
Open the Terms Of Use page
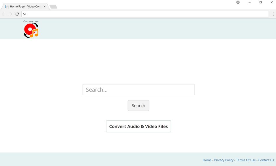(246, 160)
